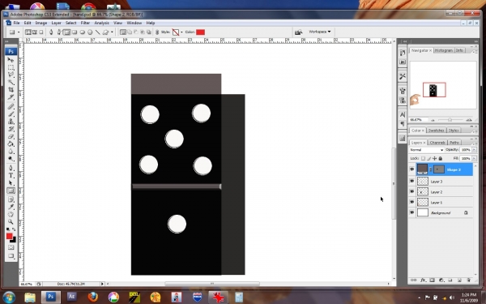The height and width of the screenshot is (304, 486).
Task: Select the Slice tool
Action: 11,97
